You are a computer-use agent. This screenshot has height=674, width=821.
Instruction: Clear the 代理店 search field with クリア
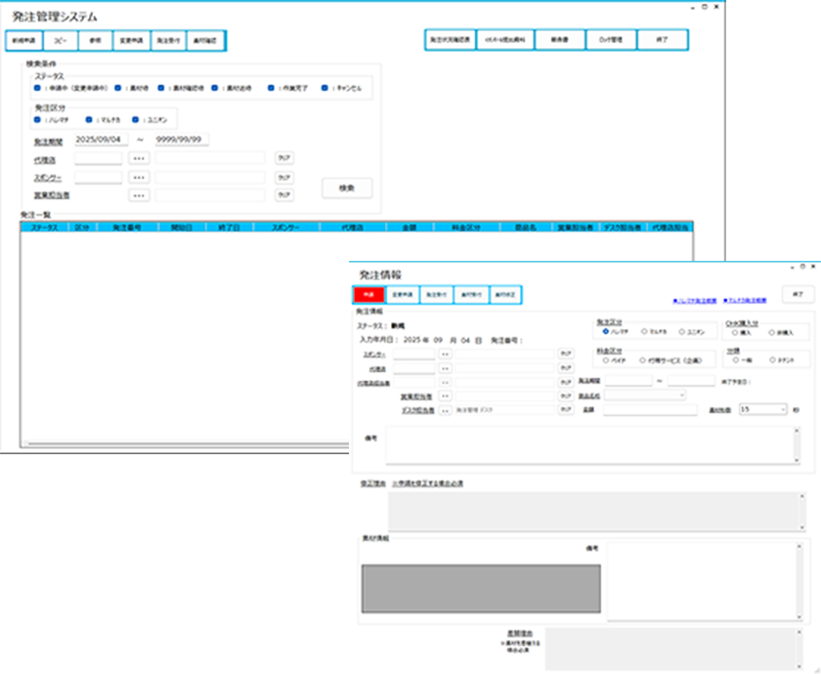point(283,158)
